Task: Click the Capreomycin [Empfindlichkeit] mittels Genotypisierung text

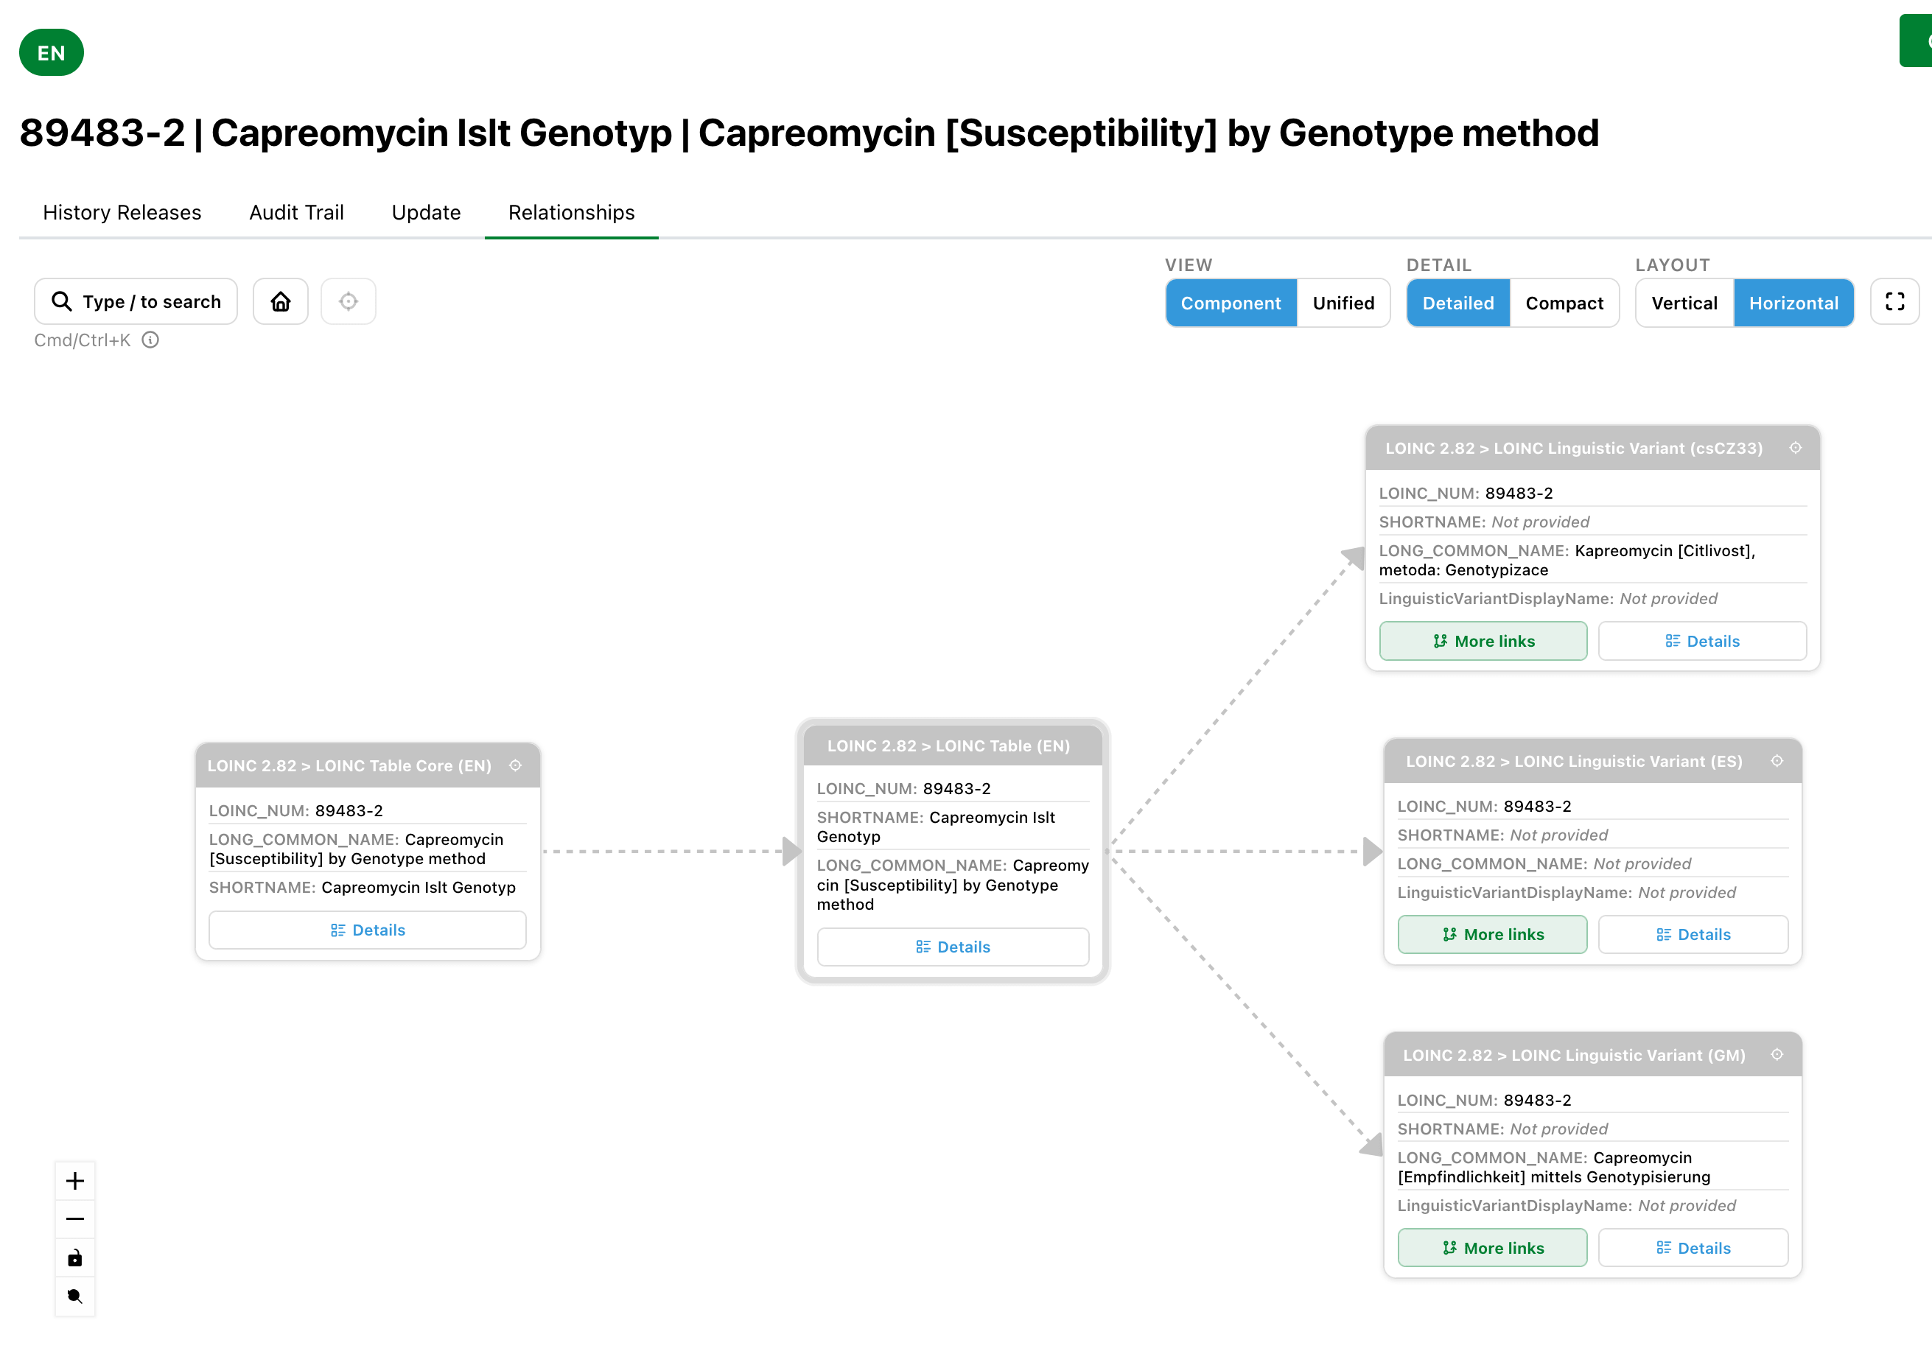Action: click(1554, 1167)
